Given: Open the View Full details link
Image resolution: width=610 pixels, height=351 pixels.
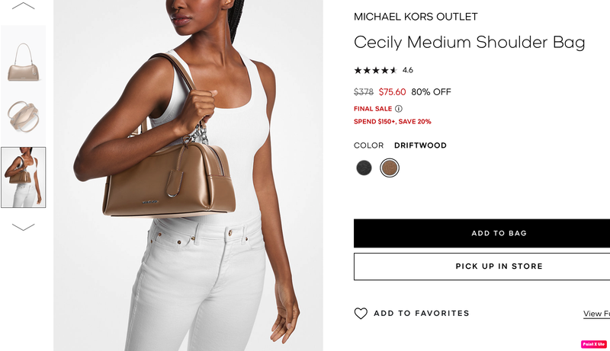Looking at the screenshot, I should (596, 314).
